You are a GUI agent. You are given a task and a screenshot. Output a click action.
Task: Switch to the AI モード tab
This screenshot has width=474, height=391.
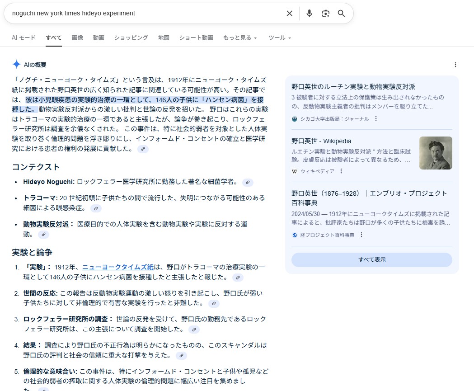coord(23,38)
